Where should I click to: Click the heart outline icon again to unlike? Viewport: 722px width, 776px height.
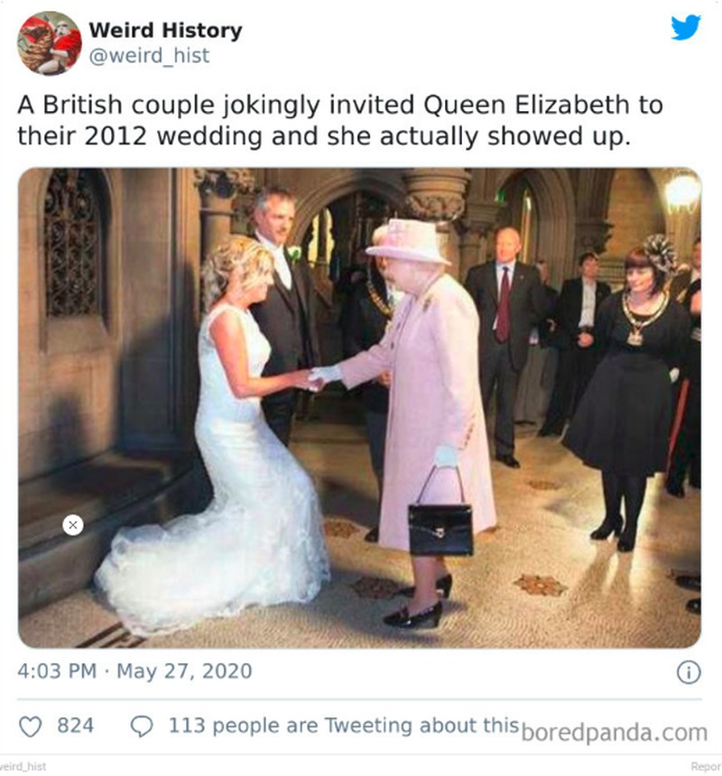tap(32, 724)
